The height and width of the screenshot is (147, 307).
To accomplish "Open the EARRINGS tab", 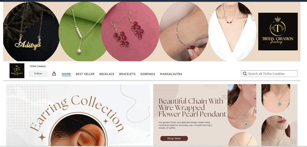I will point(148,74).
